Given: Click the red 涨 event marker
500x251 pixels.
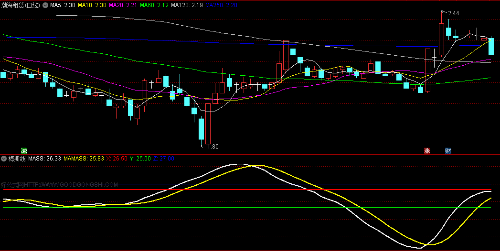Looking at the screenshot, I should click(x=427, y=151).
